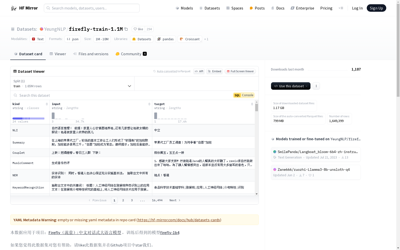
Task: Copy dataset name with the copy icon
Action: (x=126, y=29)
